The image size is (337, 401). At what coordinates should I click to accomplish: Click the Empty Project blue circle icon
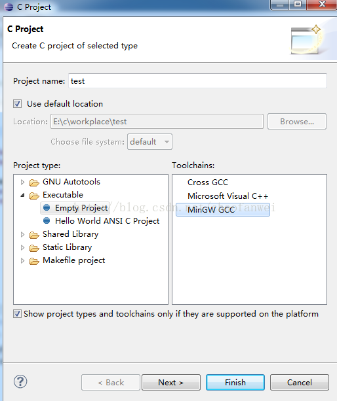[47, 207]
